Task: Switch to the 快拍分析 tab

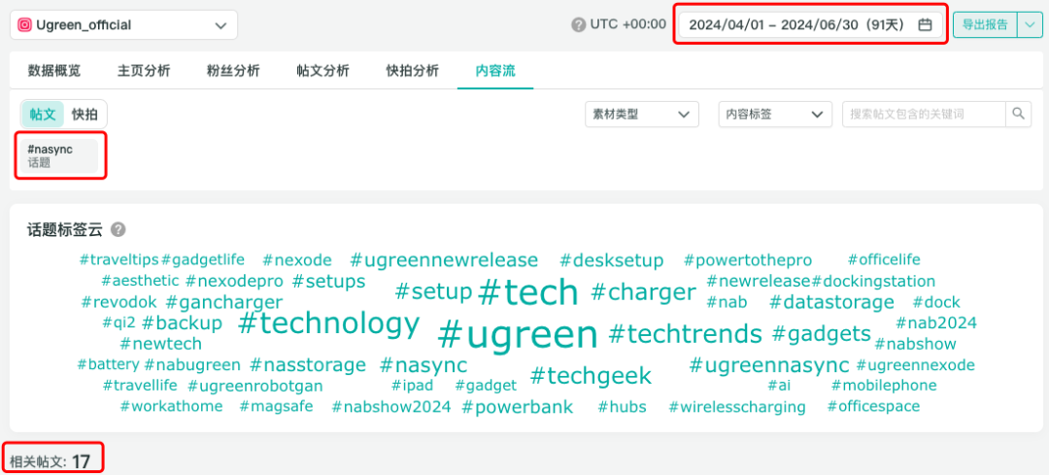Action: point(413,71)
